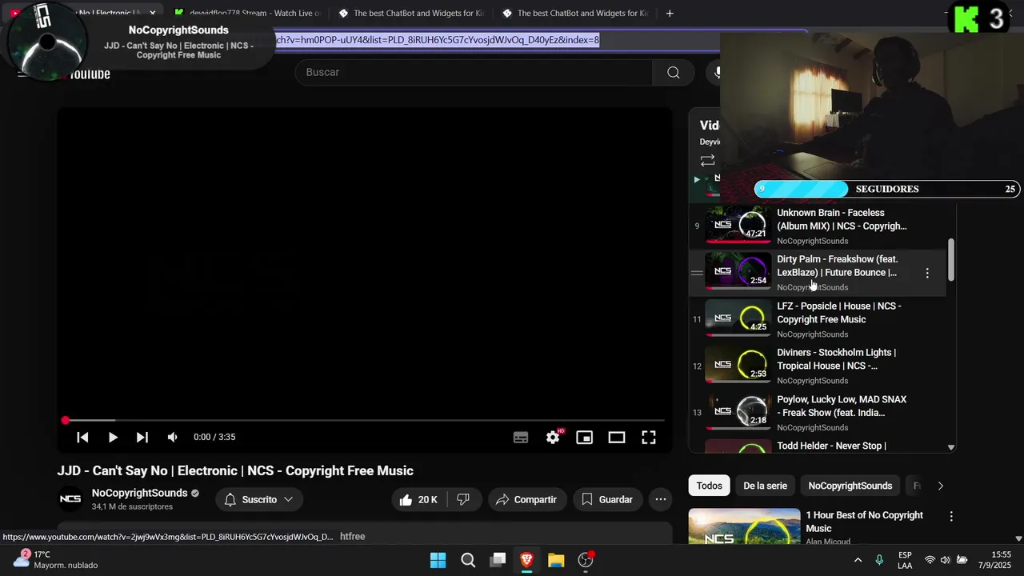
Task: Enter fullscreen mode on the player
Action: (x=649, y=438)
